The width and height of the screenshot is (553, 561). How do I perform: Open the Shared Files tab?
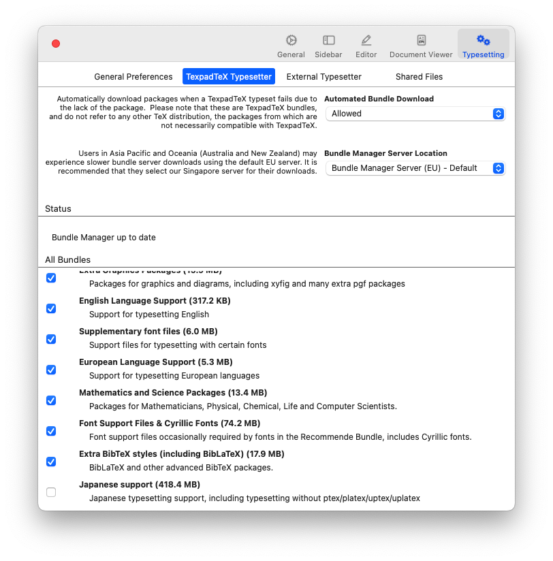coord(419,76)
